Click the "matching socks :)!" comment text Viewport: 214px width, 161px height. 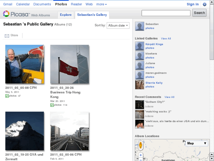coord(158,112)
